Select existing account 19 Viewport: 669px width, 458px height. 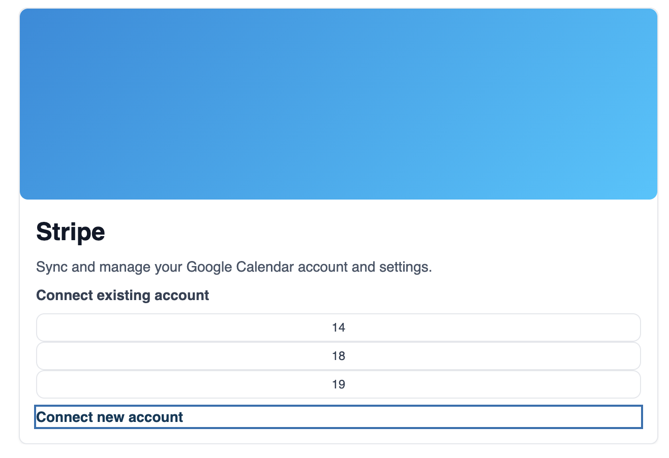point(338,384)
